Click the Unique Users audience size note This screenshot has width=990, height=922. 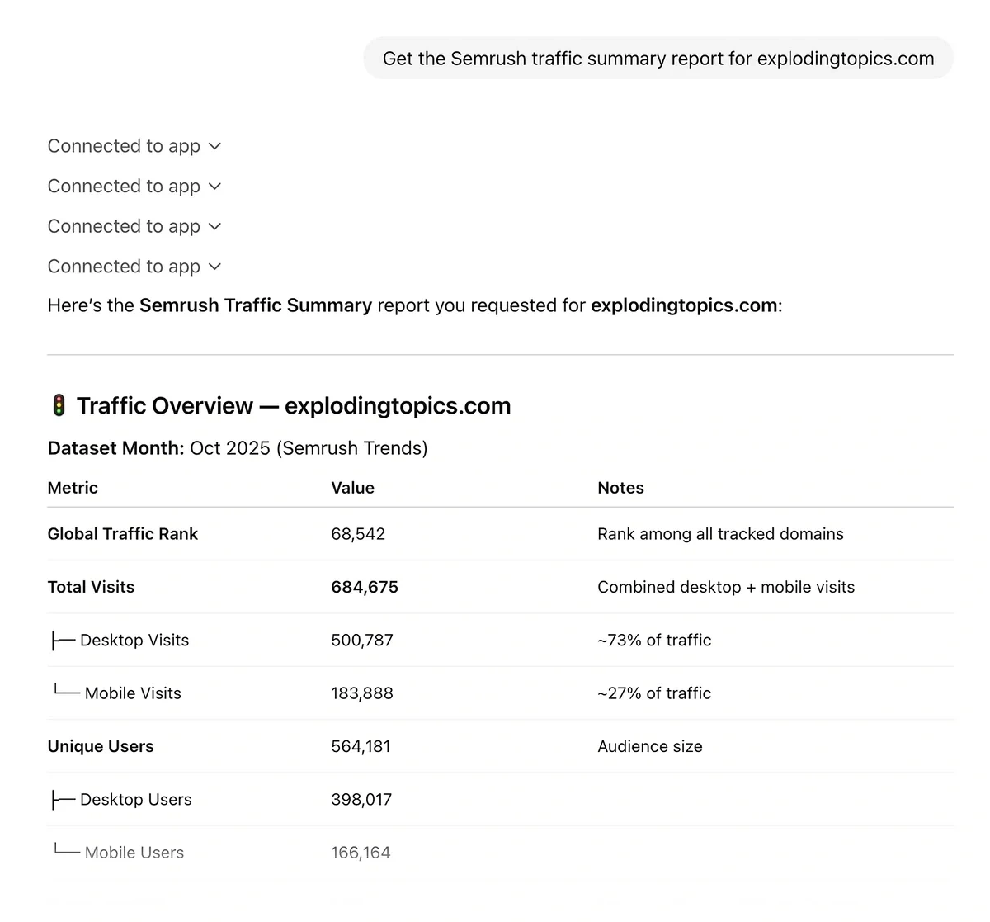click(649, 746)
